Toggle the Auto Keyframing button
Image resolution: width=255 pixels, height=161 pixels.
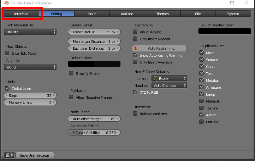159,48
